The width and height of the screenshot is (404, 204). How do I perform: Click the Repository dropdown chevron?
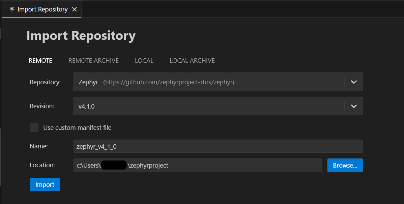[353, 82]
